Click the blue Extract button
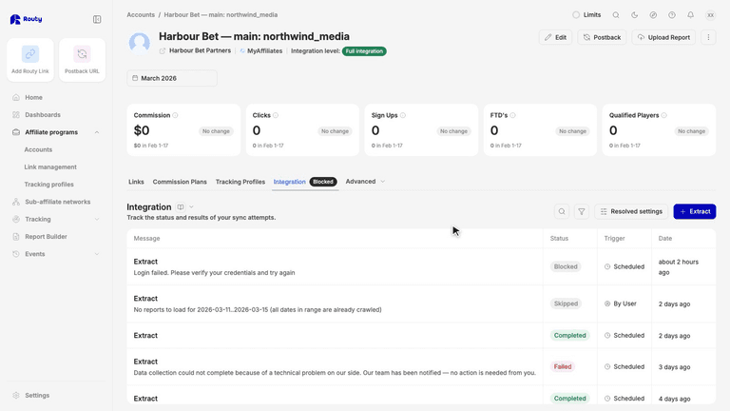 point(695,211)
